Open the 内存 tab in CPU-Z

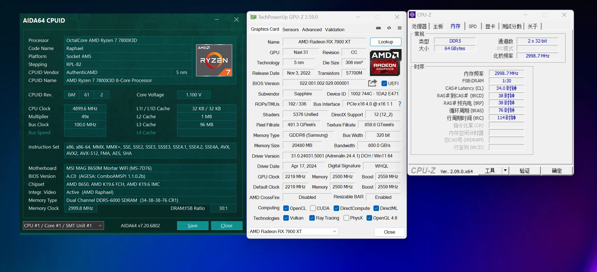(x=455, y=26)
